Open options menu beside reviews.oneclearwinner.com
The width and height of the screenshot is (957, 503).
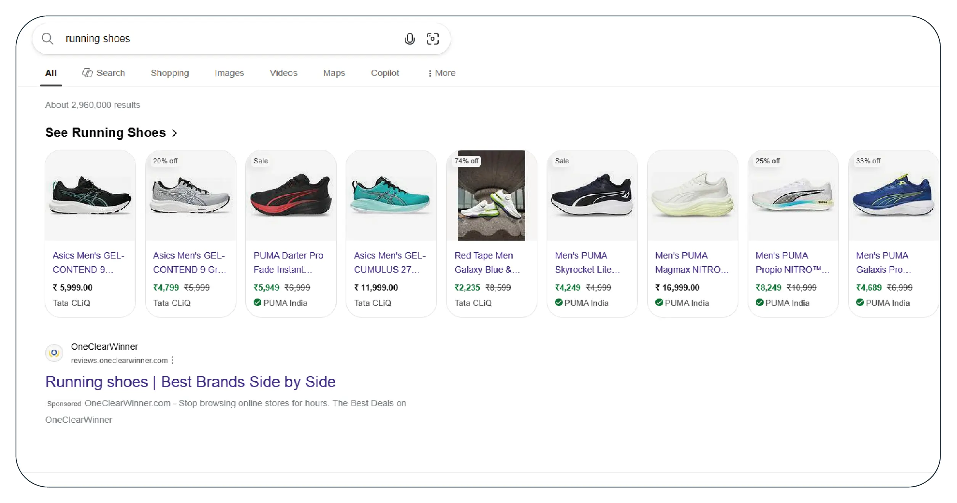coord(173,360)
